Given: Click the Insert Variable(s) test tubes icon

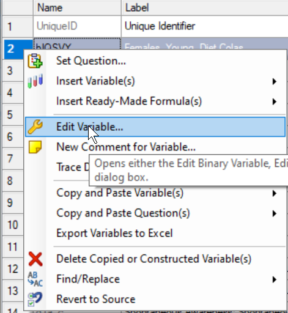Looking at the screenshot, I should [x=35, y=81].
